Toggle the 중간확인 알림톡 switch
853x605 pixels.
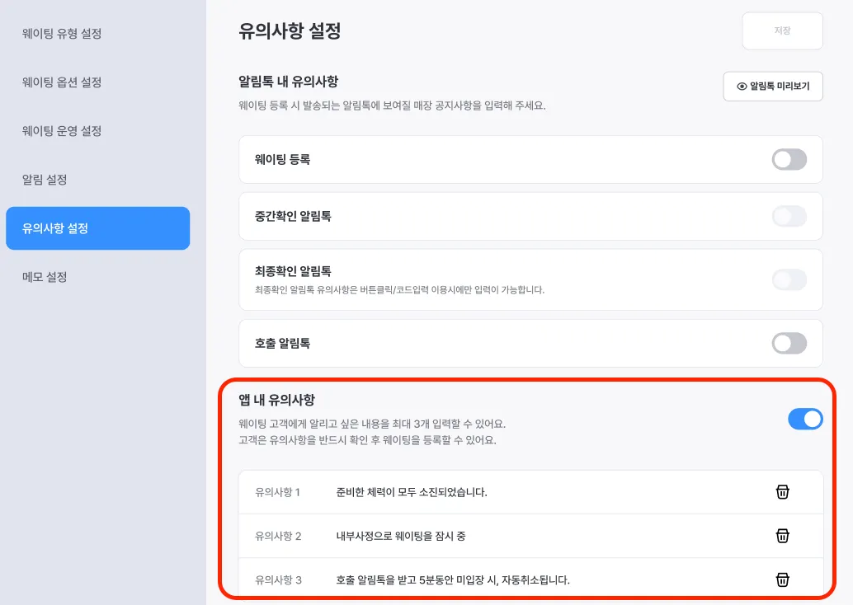789,217
